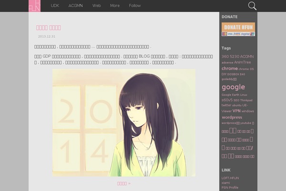Select the AnimTree tag
This screenshot has width=286, height=191.
pos(243,63)
